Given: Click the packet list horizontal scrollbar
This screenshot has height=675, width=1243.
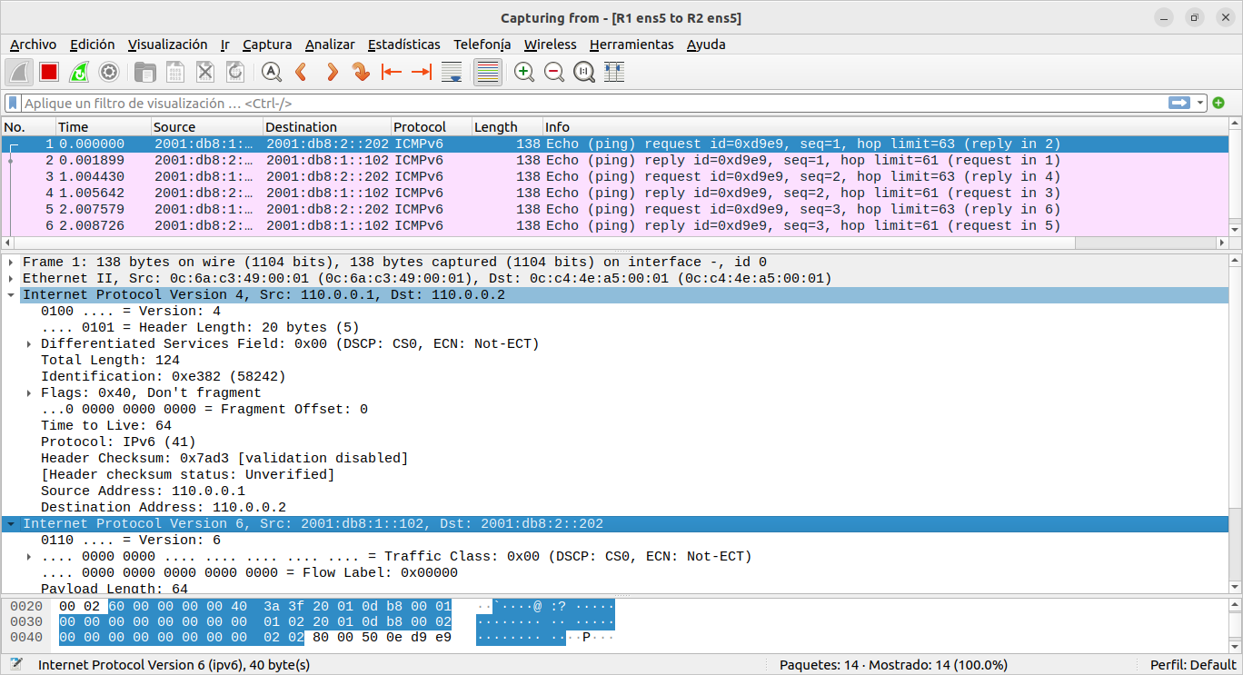Looking at the screenshot, I should pos(545,243).
